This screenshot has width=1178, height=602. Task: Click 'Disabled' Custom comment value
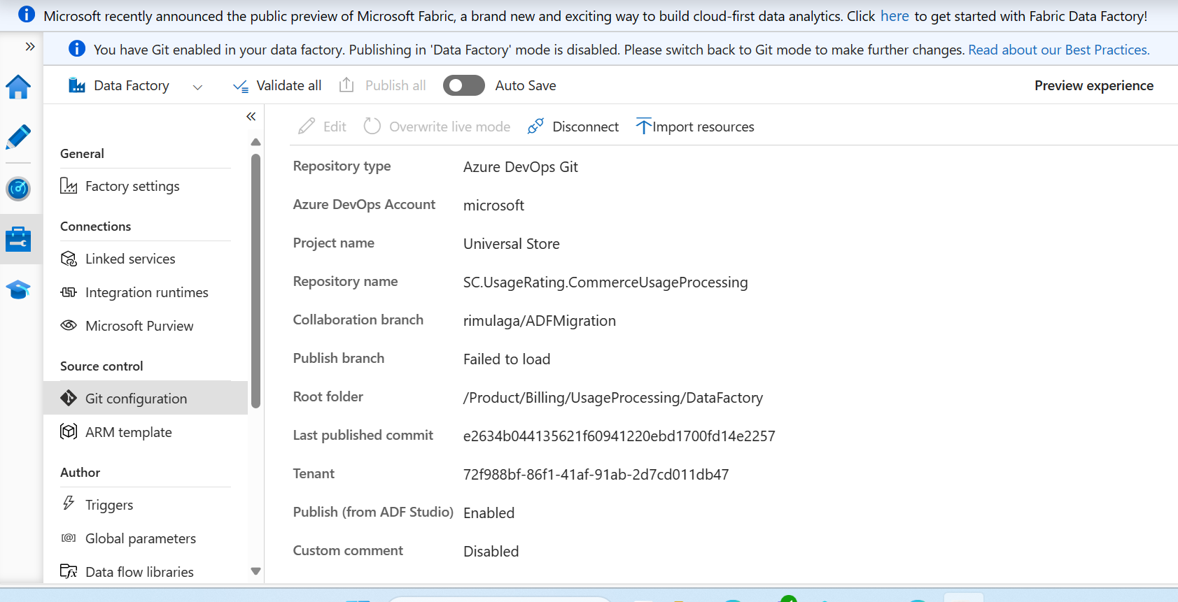pyautogui.click(x=491, y=552)
